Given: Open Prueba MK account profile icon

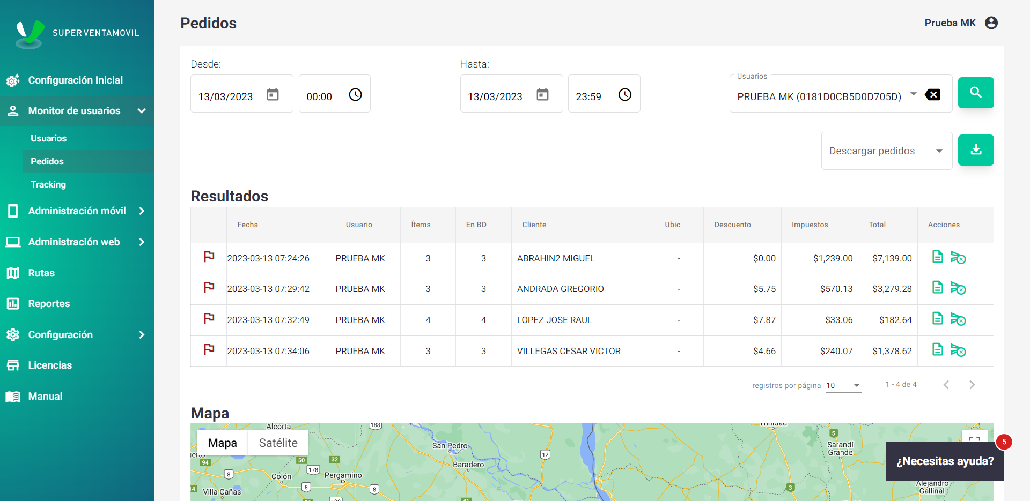Looking at the screenshot, I should tap(991, 23).
